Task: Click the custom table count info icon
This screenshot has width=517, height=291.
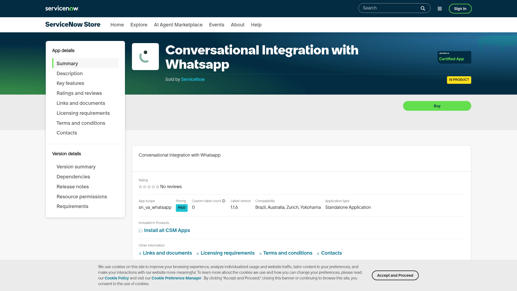Action: click(x=223, y=201)
